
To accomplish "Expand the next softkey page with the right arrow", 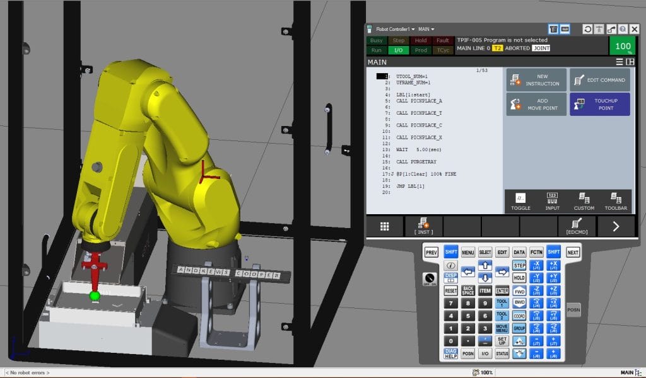I will tap(617, 226).
